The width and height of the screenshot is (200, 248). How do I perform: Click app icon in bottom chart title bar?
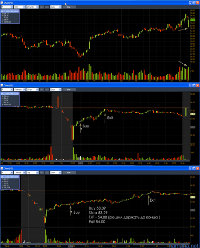(2, 168)
